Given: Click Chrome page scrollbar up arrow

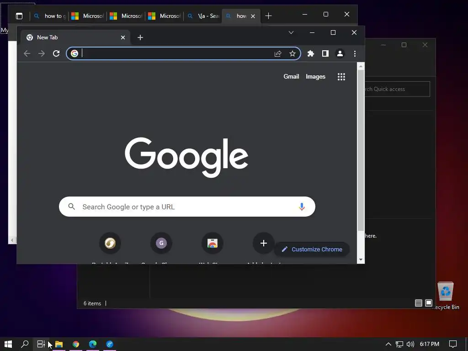Looking at the screenshot, I should [x=361, y=66].
